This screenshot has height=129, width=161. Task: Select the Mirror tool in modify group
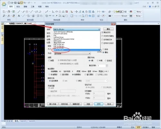pos(83,12)
